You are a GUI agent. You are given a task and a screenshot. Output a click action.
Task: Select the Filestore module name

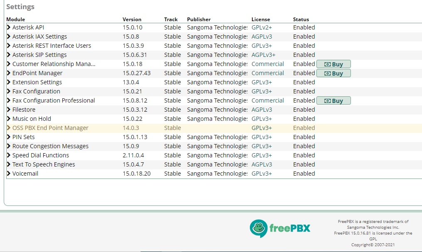click(x=24, y=110)
